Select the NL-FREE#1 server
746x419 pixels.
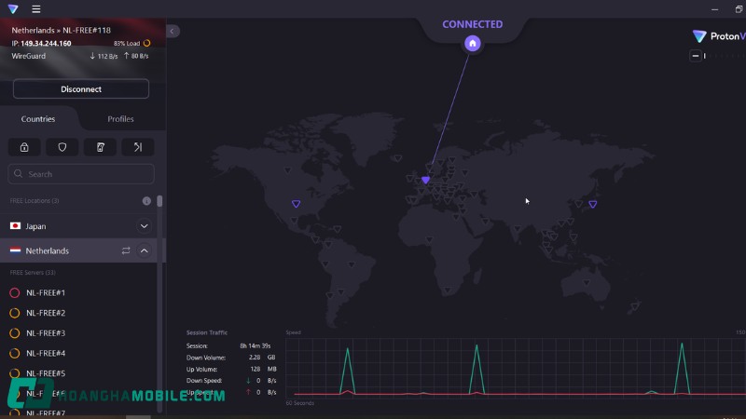tap(46, 293)
